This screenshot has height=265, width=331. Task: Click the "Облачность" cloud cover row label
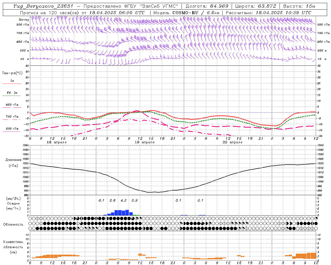click(x=13, y=225)
